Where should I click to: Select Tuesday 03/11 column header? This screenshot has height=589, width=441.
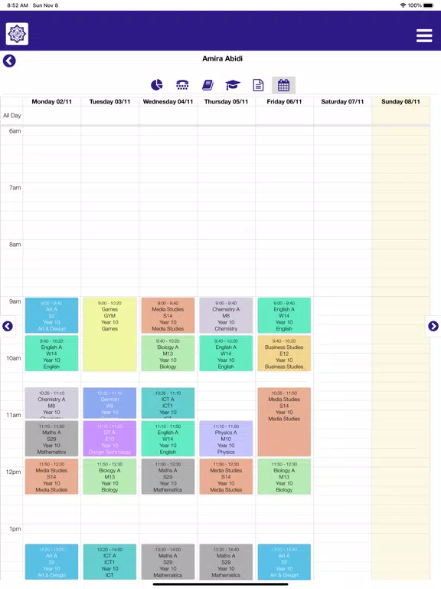click(110, 101)
